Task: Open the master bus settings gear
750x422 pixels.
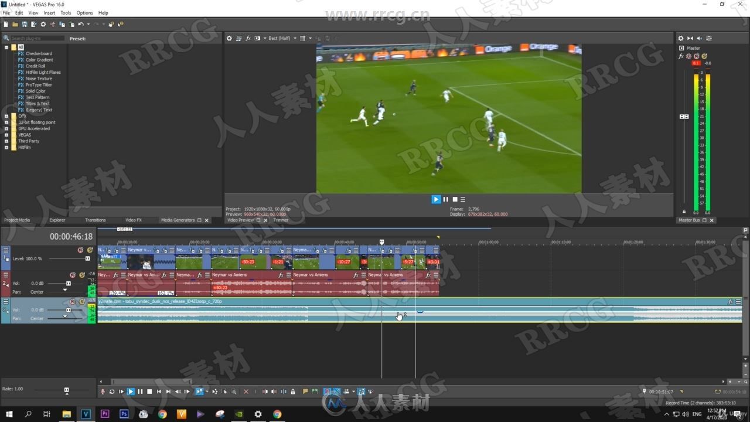Action: [681, 38]
